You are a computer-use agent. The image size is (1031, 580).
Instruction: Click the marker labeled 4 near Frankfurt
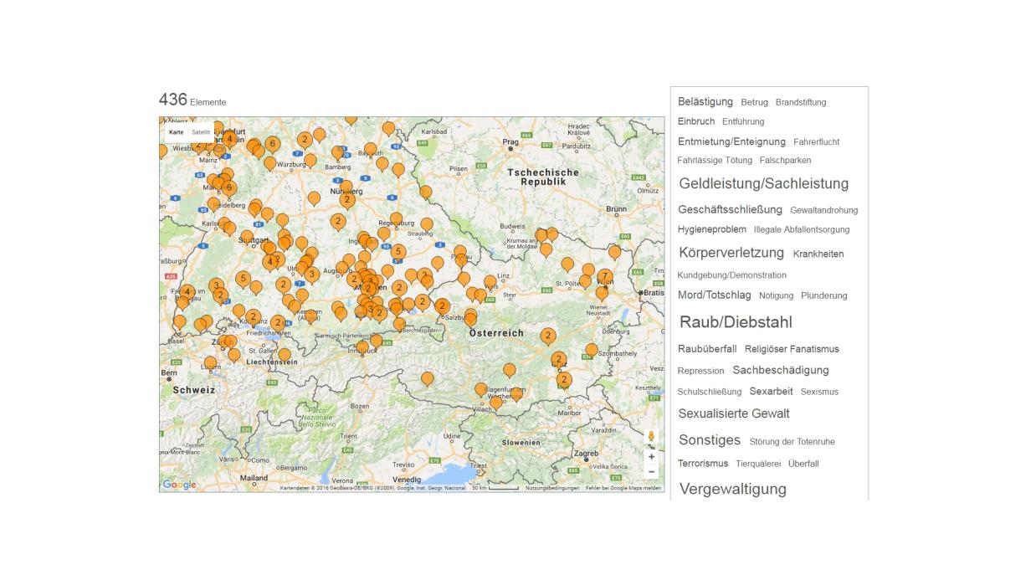229,140
